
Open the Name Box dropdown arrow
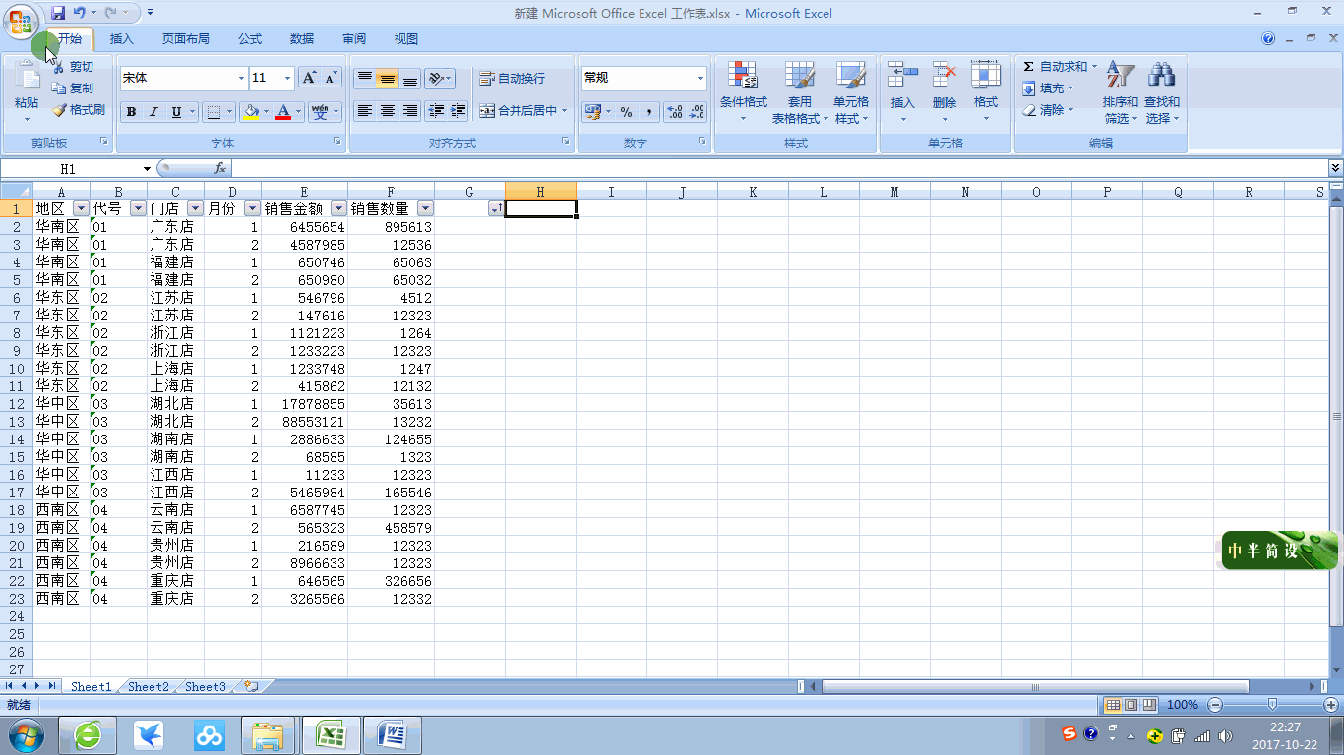coord(147,169)
